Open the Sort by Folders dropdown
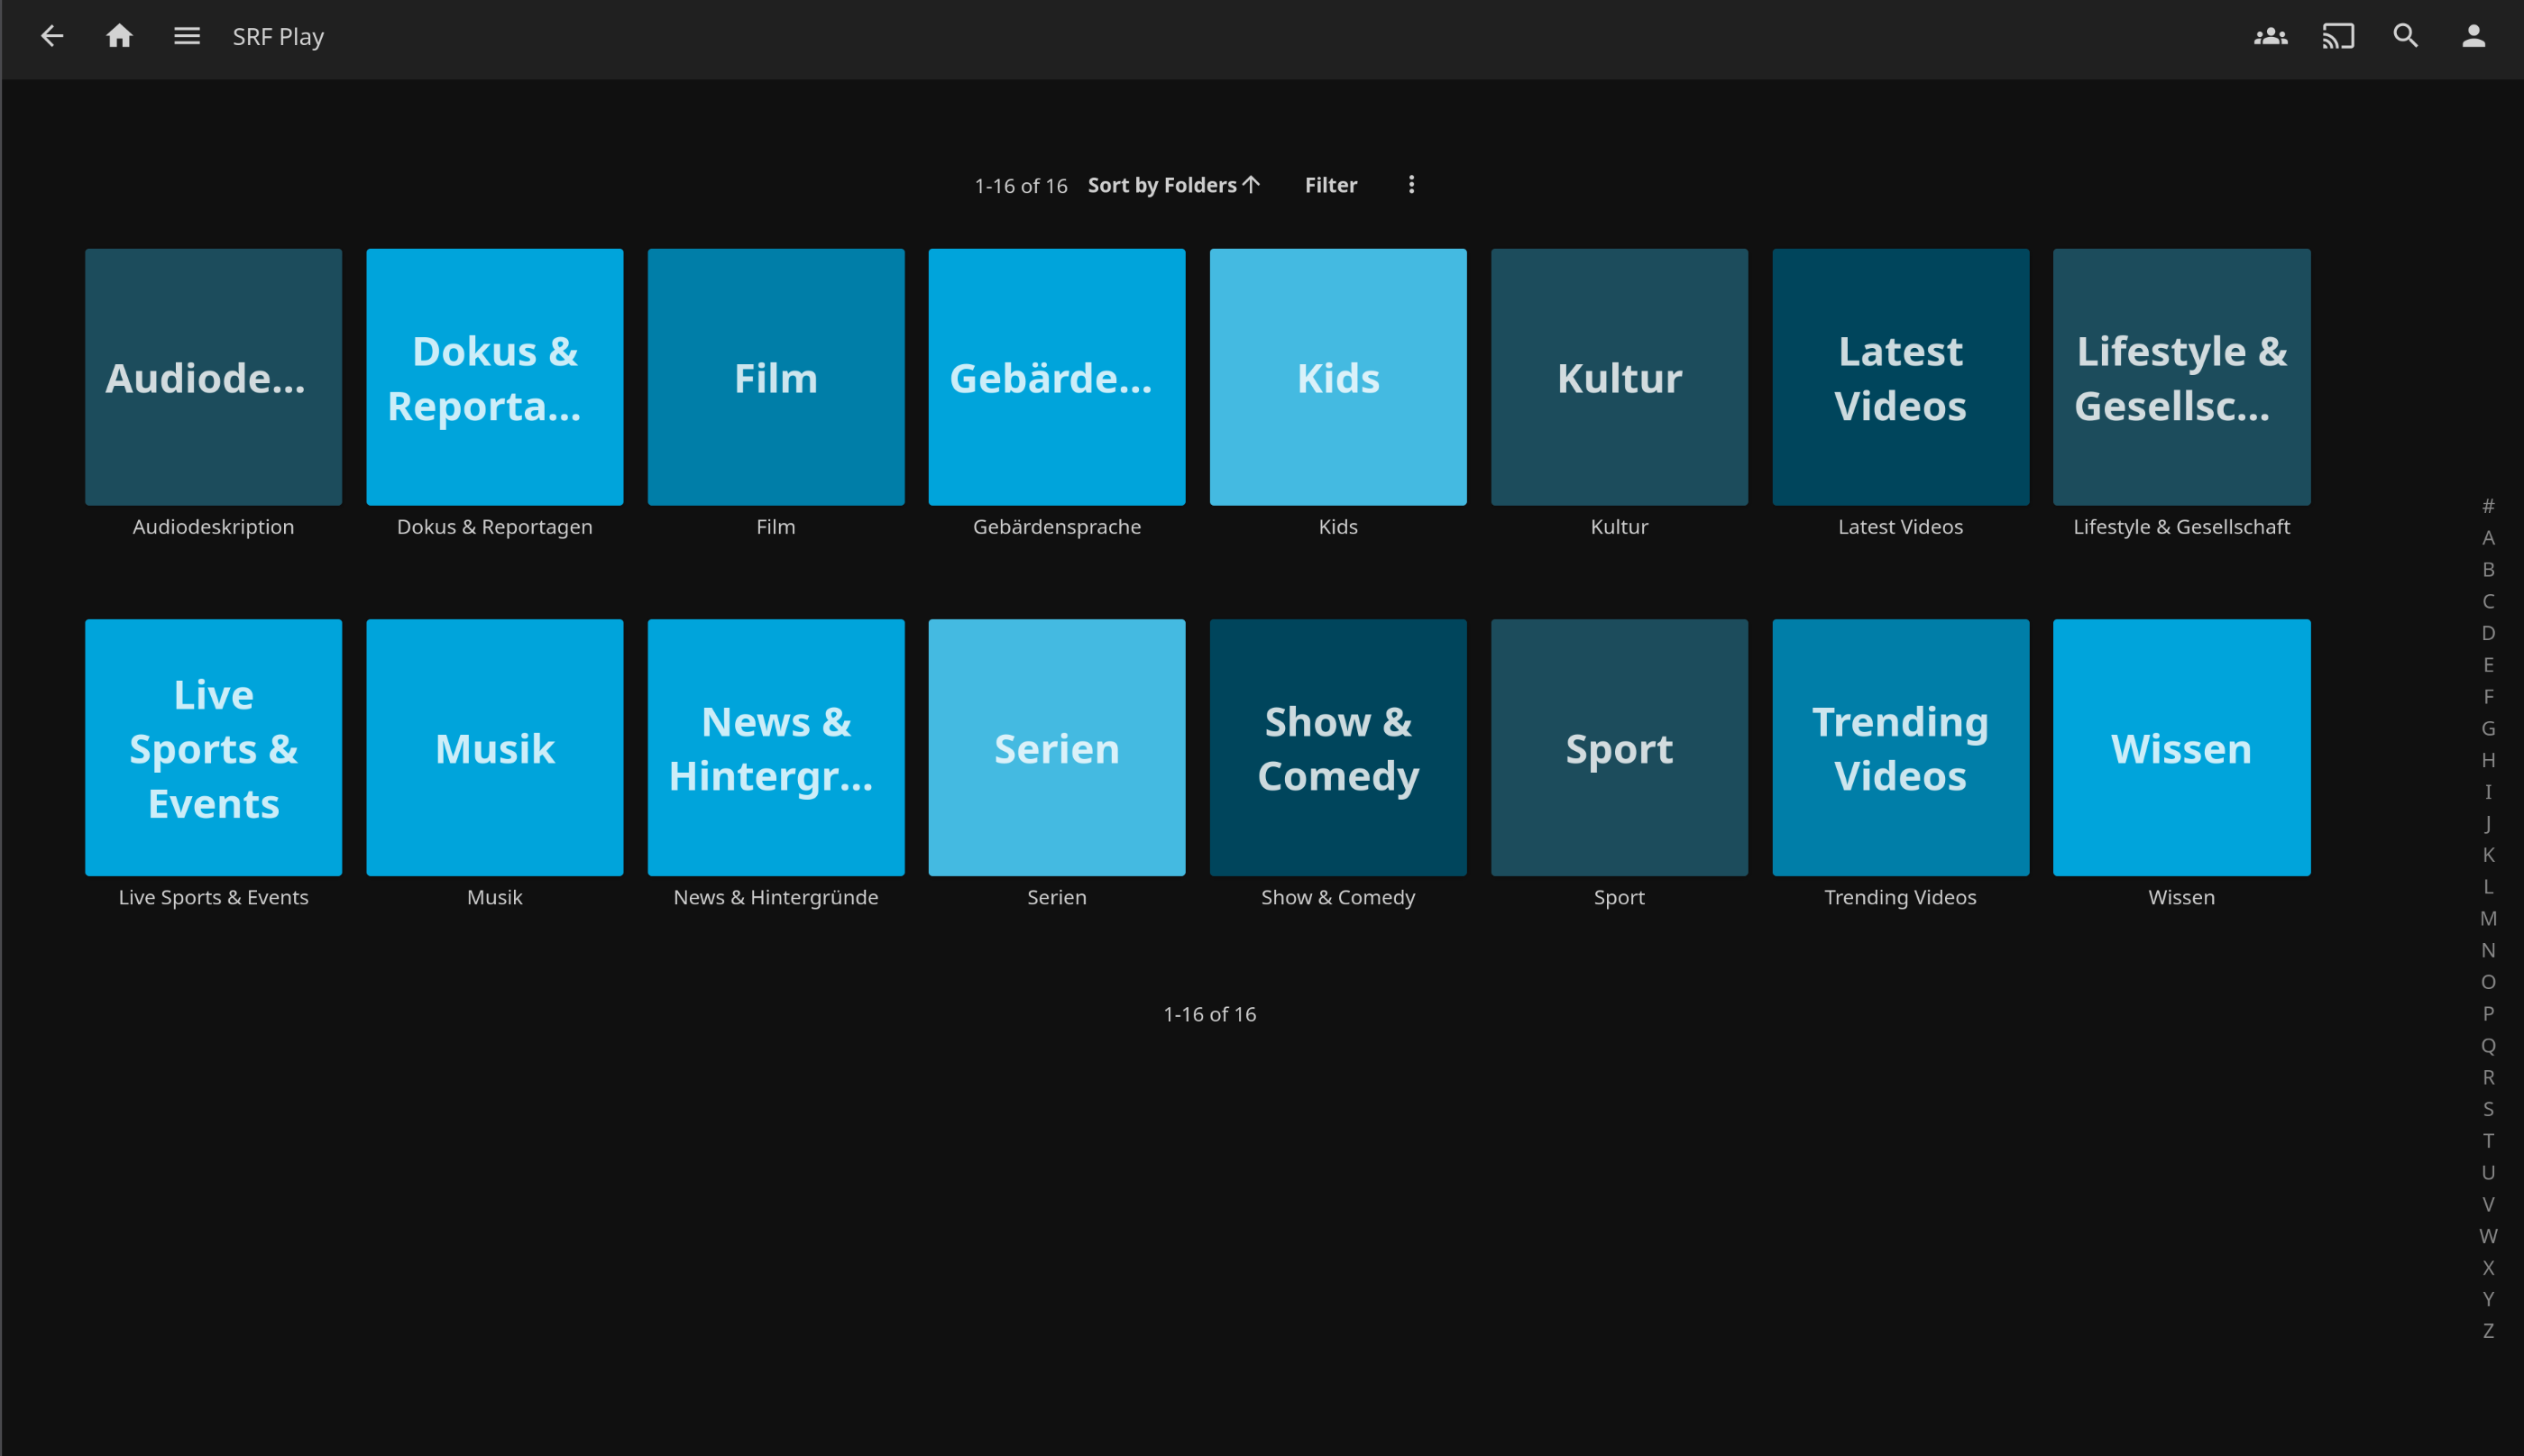 point(1173,185)
